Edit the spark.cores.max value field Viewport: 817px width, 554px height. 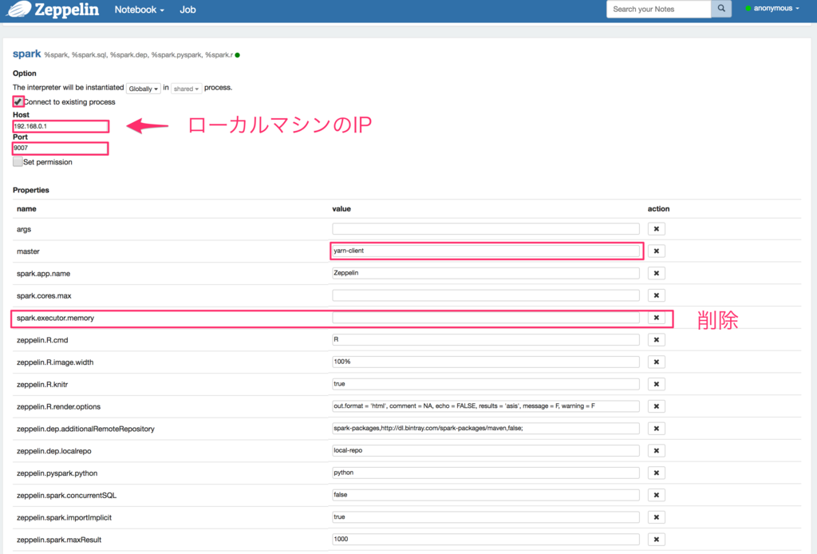tap(486, 295)
